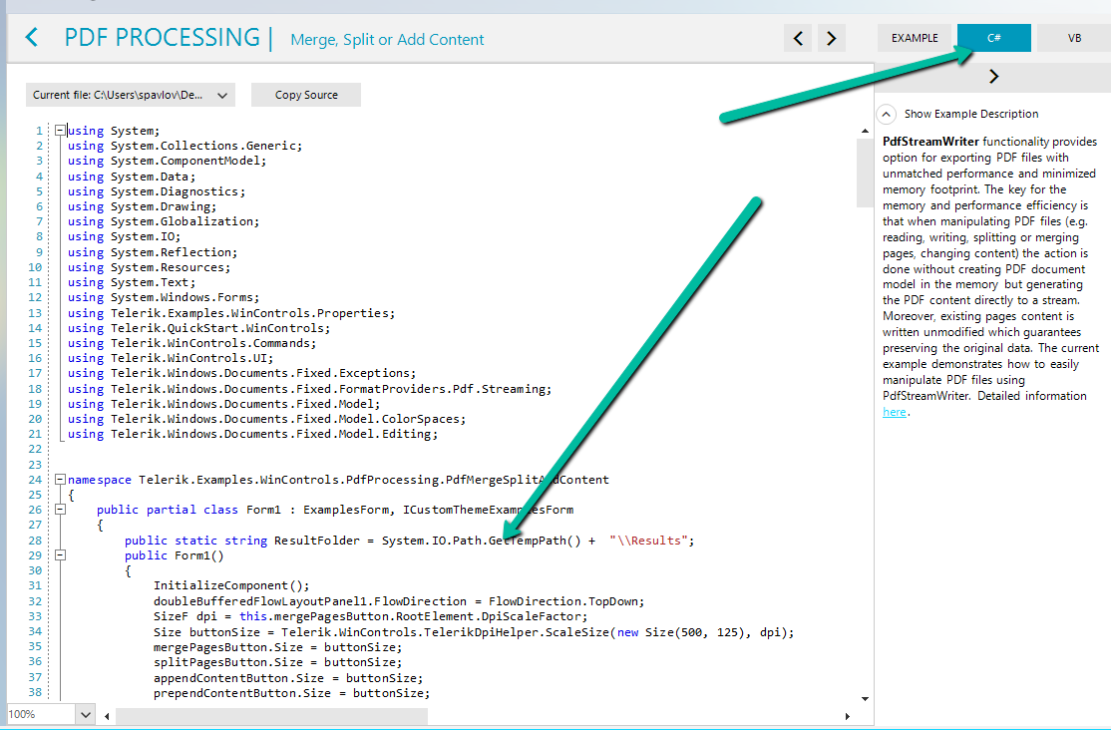The width and height of the screenshot is (1111, 730).
Task: Click 'using Telerik.Windows.Documents.Fixed.Model.Editing;' line
Action: 253,434
